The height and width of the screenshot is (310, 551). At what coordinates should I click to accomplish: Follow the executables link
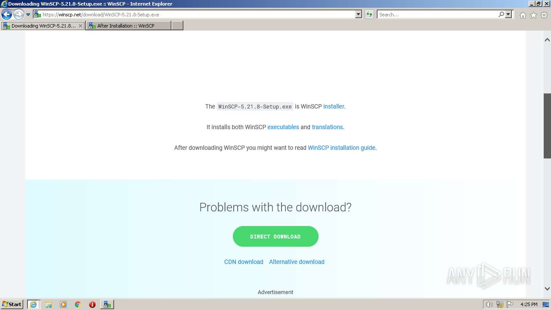click(x=283, y=127)
